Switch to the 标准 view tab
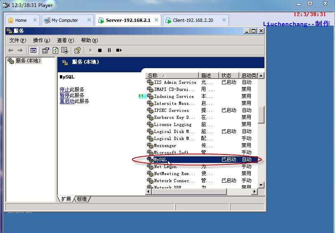 (x=82, y=199)
